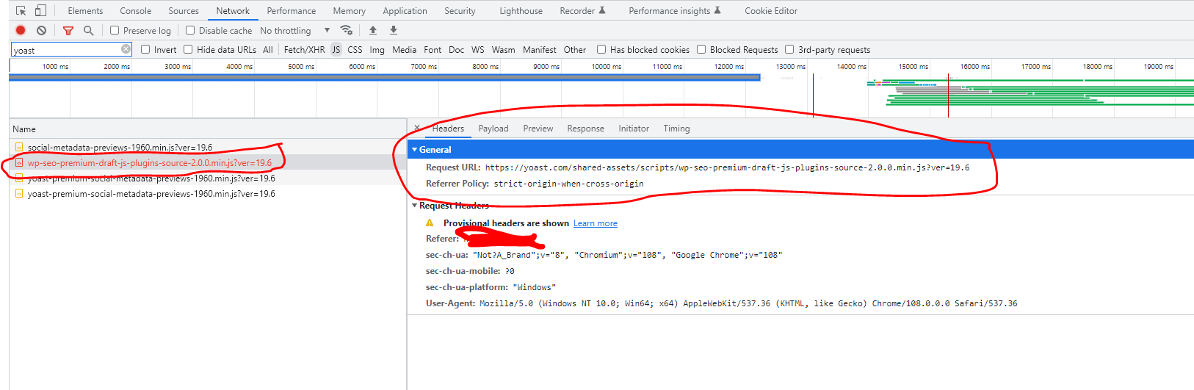1194x390 pixels.
Task: Activate the inspect element picker icon
Action: pos(21,10)
